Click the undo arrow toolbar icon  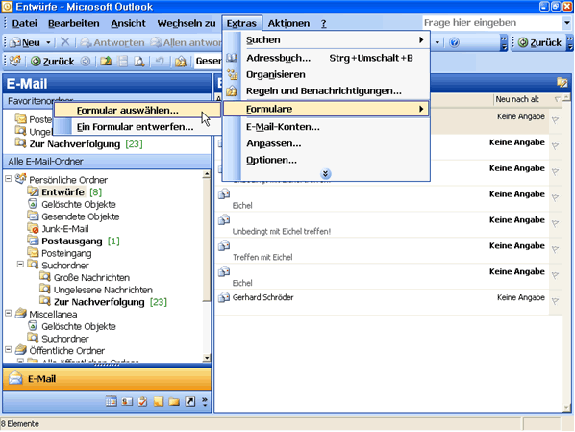pyautogui.click(x=160, y=62)
